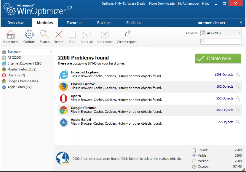Click the Found clipboard icon in status panel
The image size is (246, 172).
tap(194, 150)
